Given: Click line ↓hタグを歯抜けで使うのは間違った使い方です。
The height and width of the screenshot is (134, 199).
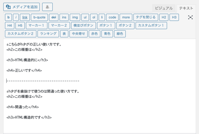Looking at the screenshot, I should (x=43, y=91).
